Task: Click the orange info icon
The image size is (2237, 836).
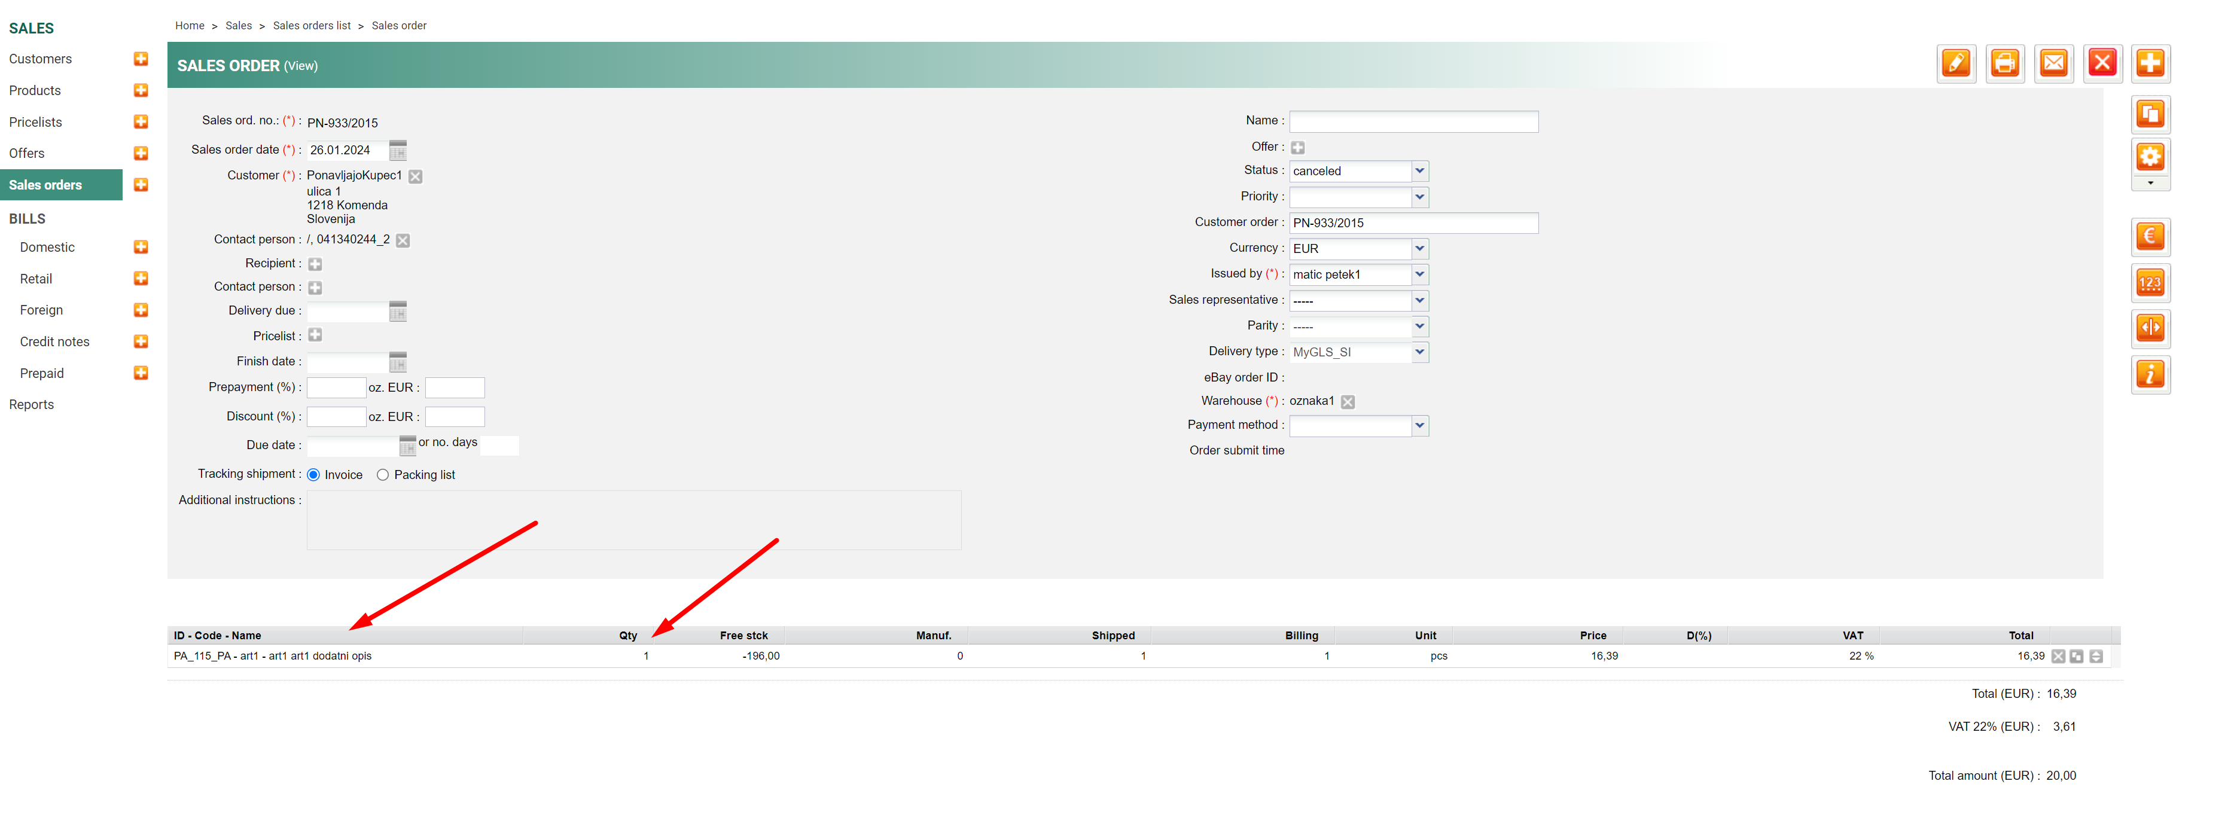Action: tap(2150, 374)
